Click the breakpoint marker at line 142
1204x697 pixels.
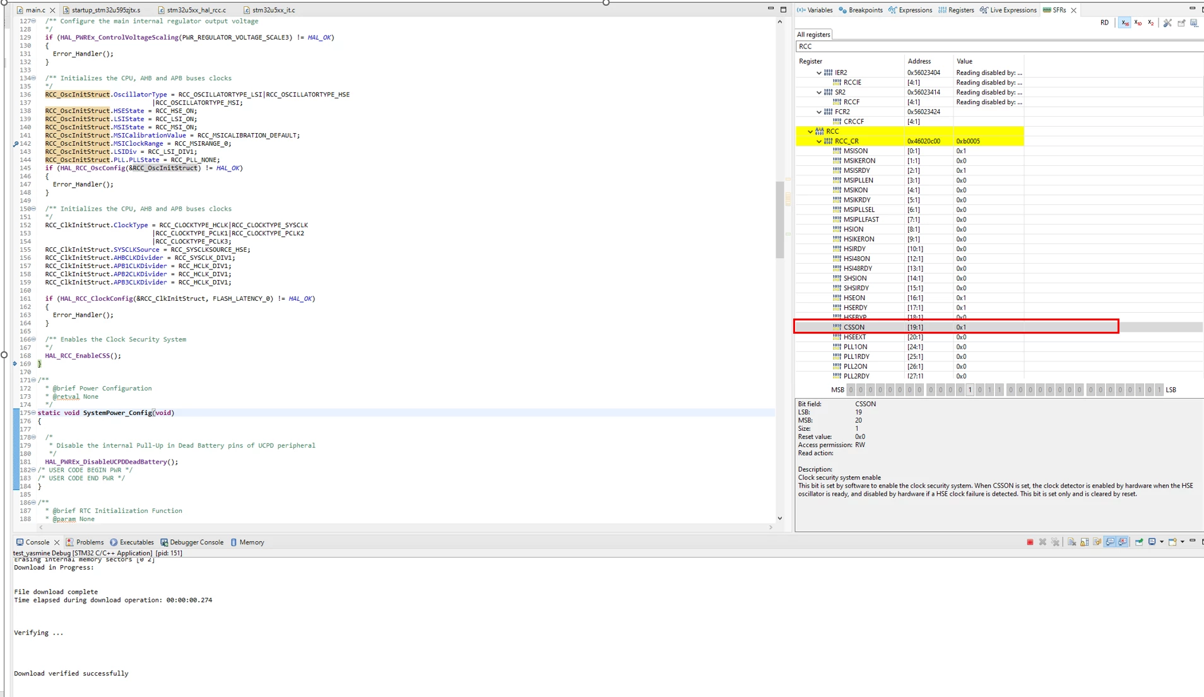click(16, 144)
